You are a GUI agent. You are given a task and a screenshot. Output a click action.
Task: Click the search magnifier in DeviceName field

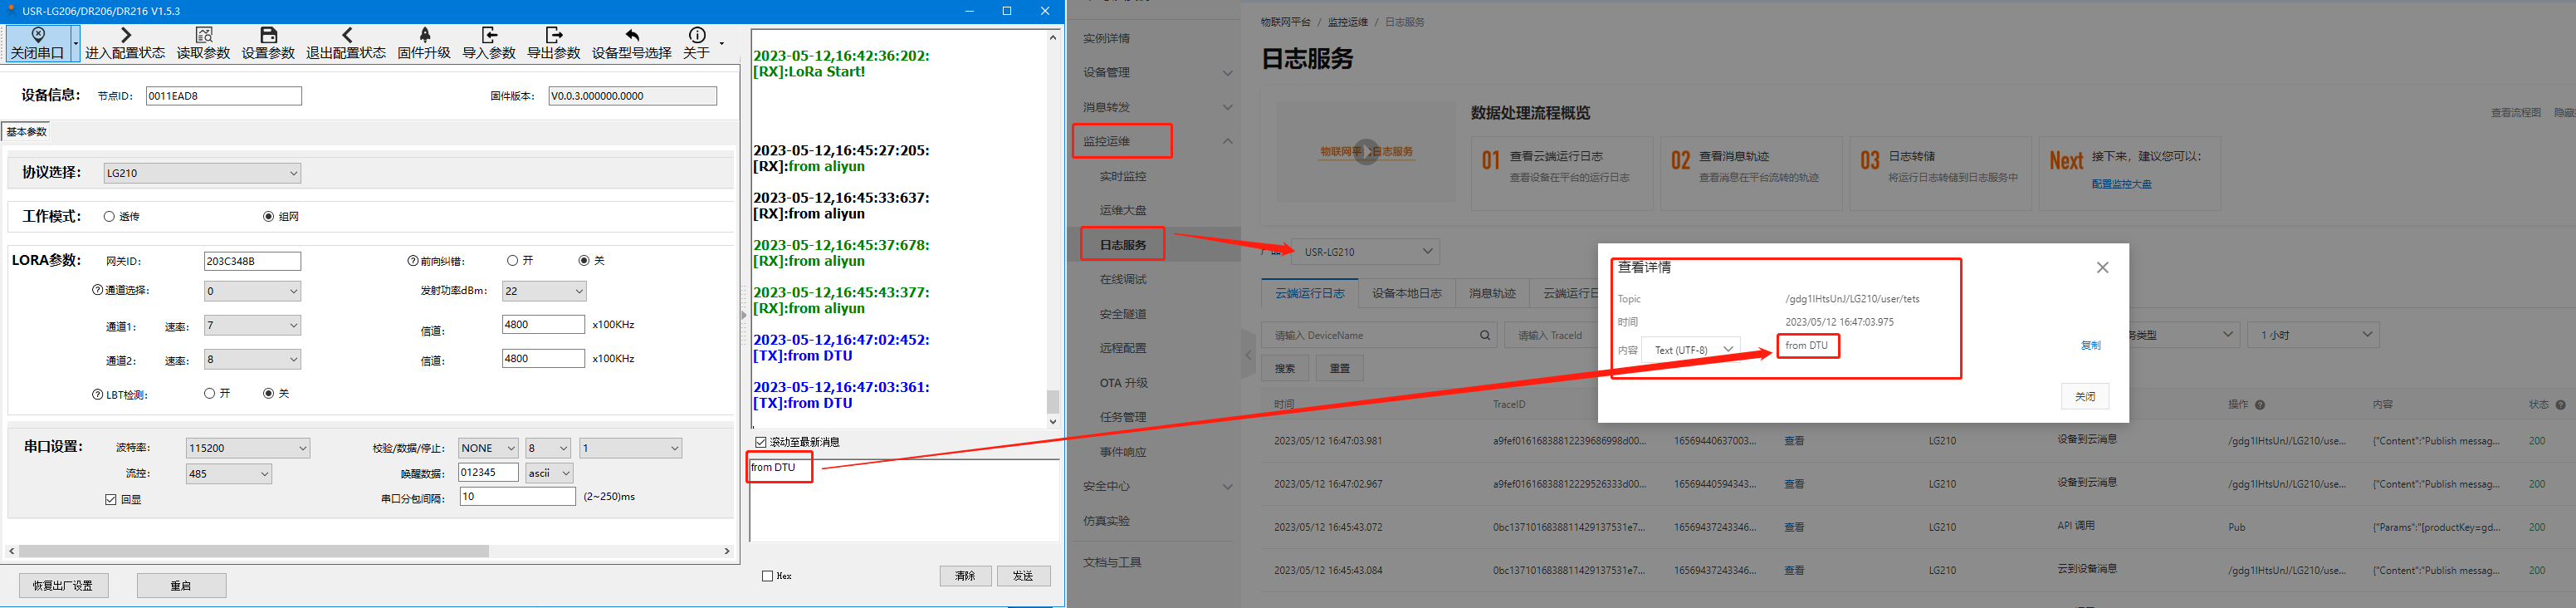(x=1485, y=336)
